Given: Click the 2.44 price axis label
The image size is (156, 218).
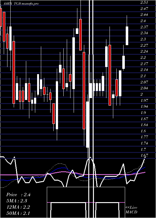Looking at the screenshot, I should tap(144, 15).
